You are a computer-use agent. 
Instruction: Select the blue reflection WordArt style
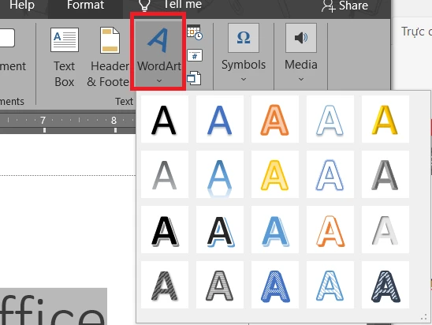pos(220,174)
